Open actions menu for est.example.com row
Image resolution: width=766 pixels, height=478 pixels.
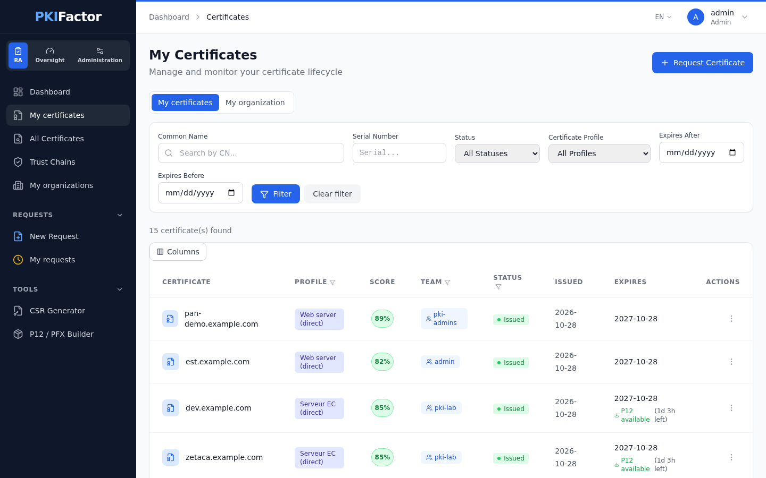pos(731,362)
